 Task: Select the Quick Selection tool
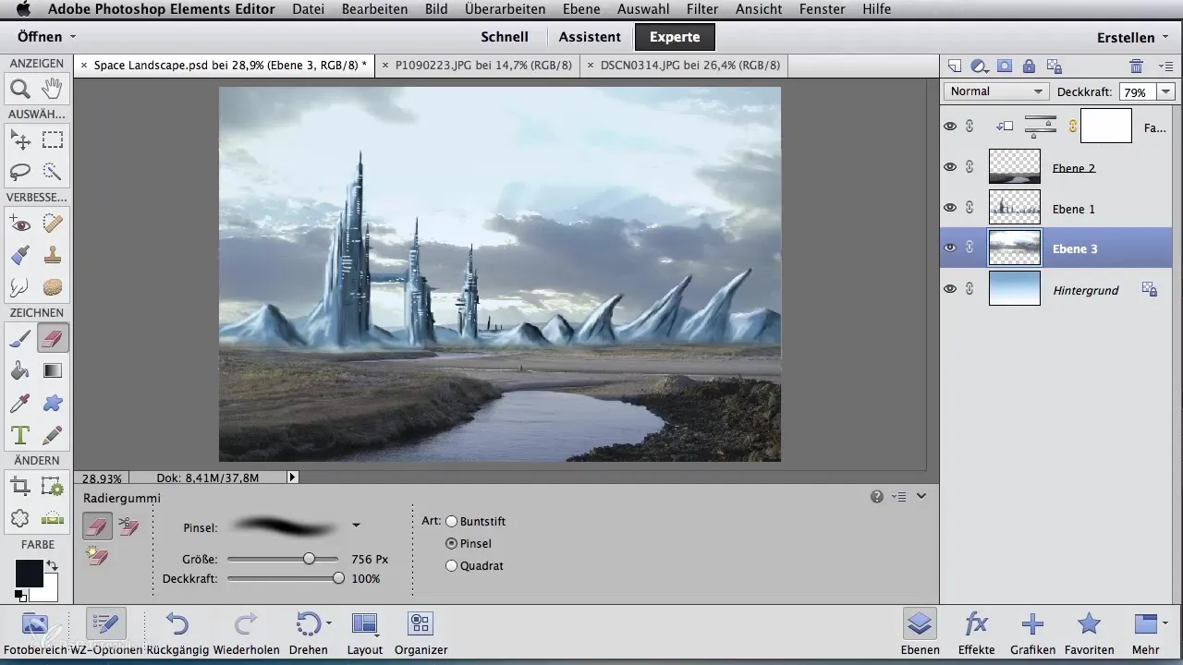pos(53,172)
